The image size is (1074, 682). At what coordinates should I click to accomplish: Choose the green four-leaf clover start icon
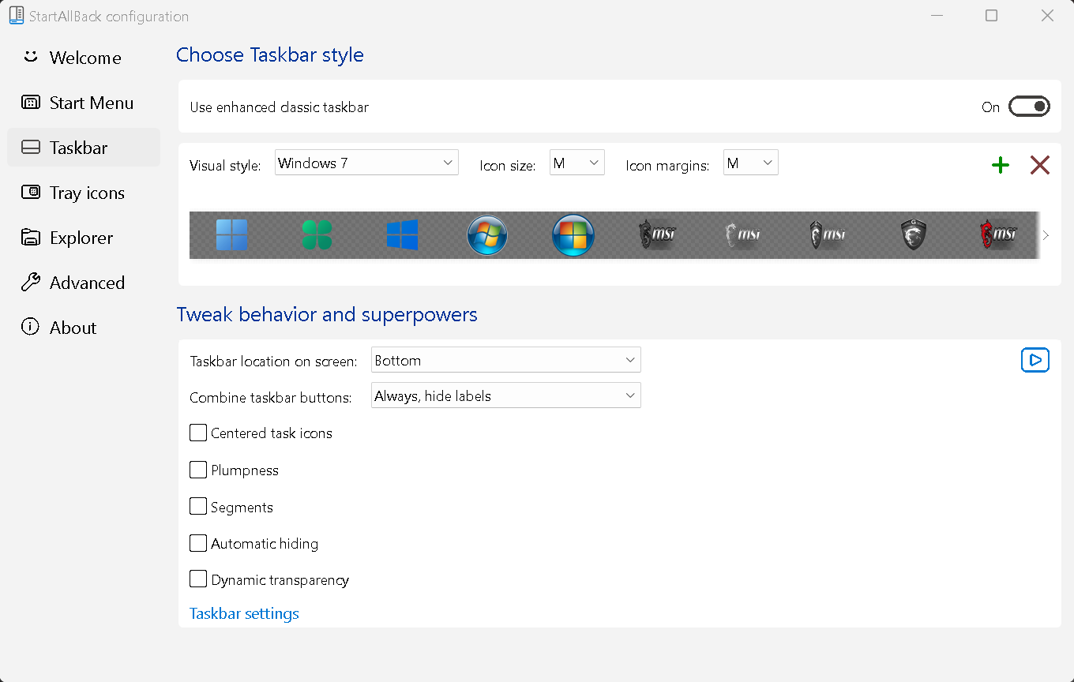[317, 235]
